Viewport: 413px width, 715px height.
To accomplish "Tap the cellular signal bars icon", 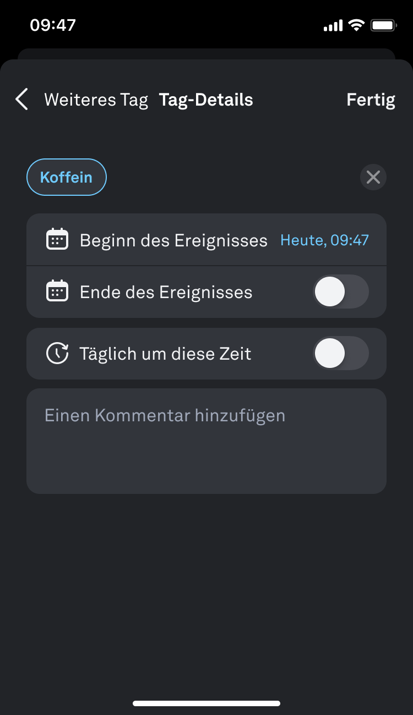I will click(333, 25).
